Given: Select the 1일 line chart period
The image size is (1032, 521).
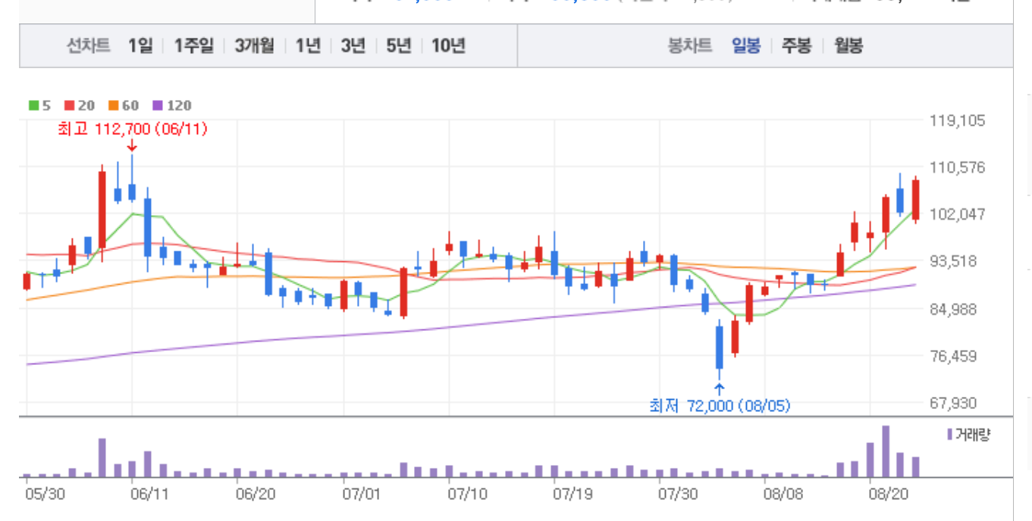Looking at the screenshot, I should 140,46.
